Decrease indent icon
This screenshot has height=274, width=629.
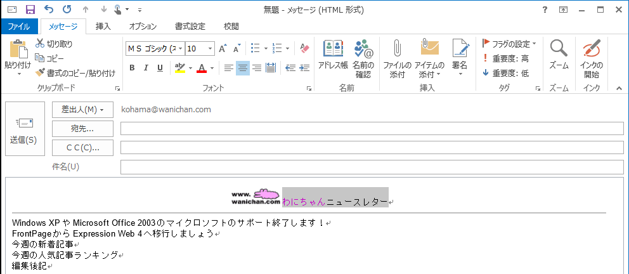tap(290, 68)
